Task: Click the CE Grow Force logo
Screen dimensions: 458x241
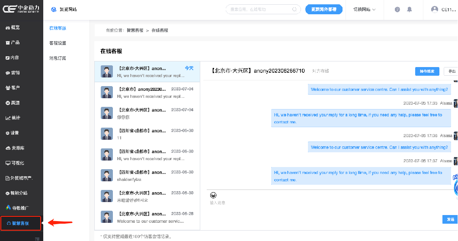Action: (21, 9)
